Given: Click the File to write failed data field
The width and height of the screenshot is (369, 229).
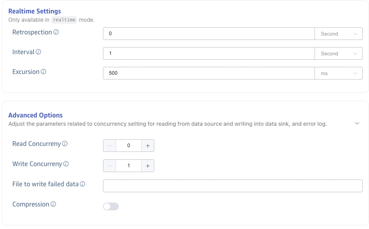Looking at the screenshot, I should tap(232, 186).
